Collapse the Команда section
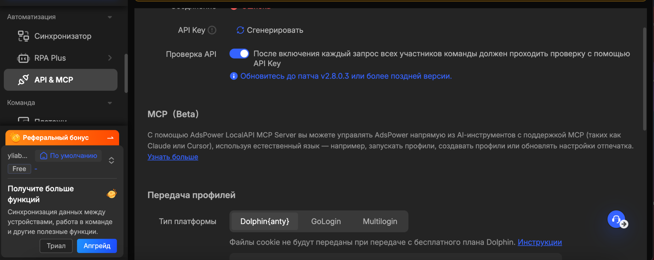The height and width of the screenshot is (260, 654). (110, 103)
